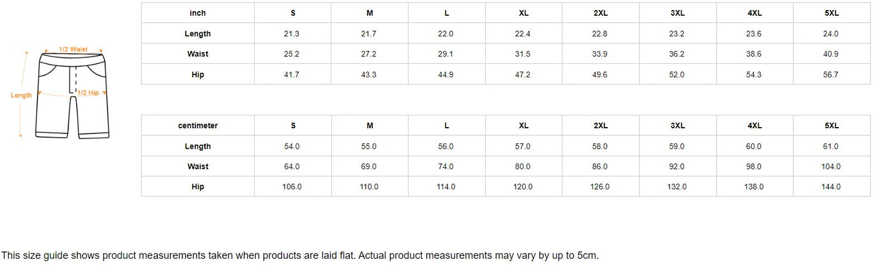The image size is (878, 270).
Task: Select the 56.7 hip value cell
Action: click(x=831, y=75)
